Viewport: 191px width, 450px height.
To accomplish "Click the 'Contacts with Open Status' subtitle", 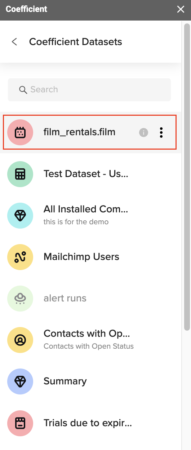I will coord(89,346).
